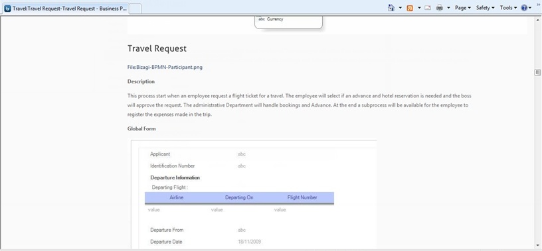Click the Description heading

[141, 81]
